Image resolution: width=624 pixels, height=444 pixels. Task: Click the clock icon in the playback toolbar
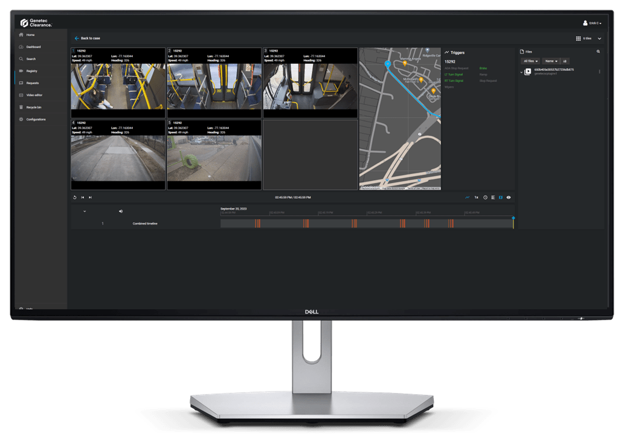(485, 197)
